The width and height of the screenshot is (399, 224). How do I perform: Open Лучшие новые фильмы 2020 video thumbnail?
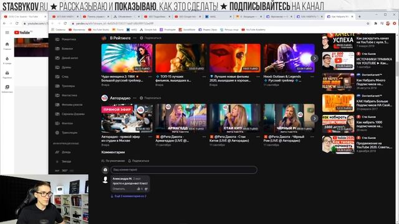point(235,58)
